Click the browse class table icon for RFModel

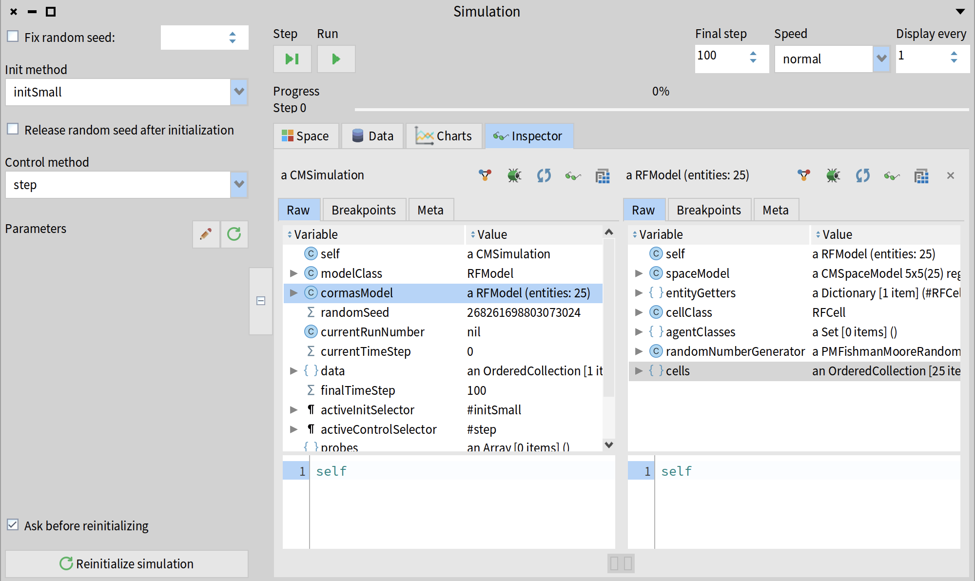pyautogui.click(x=921, y=175)
